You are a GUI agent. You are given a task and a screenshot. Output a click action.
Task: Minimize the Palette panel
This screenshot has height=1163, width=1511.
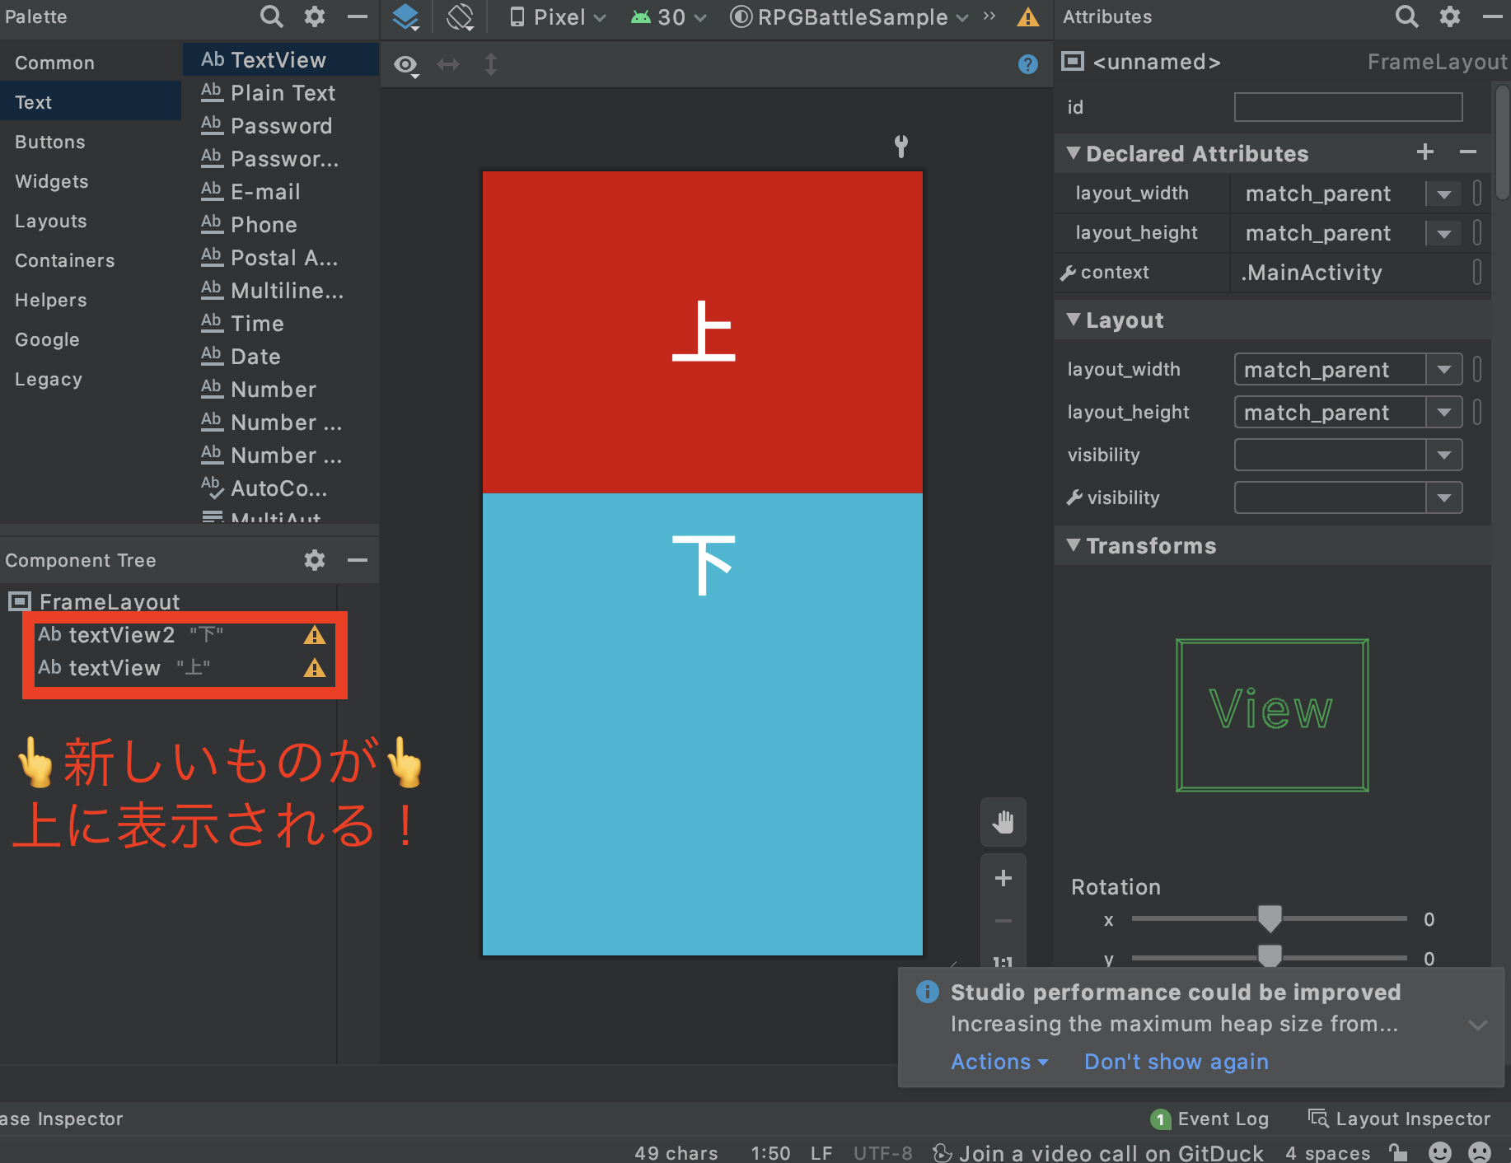(357, 16)
